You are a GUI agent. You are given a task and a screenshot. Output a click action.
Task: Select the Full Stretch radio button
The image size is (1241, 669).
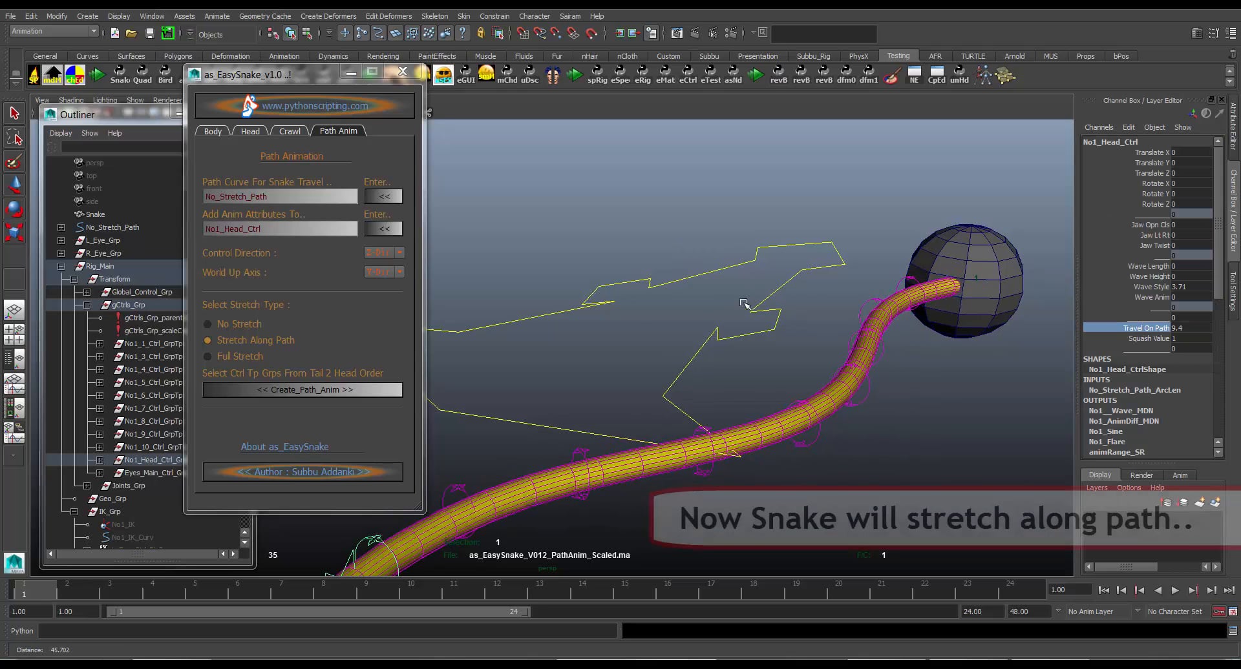[x=207, y=356]
